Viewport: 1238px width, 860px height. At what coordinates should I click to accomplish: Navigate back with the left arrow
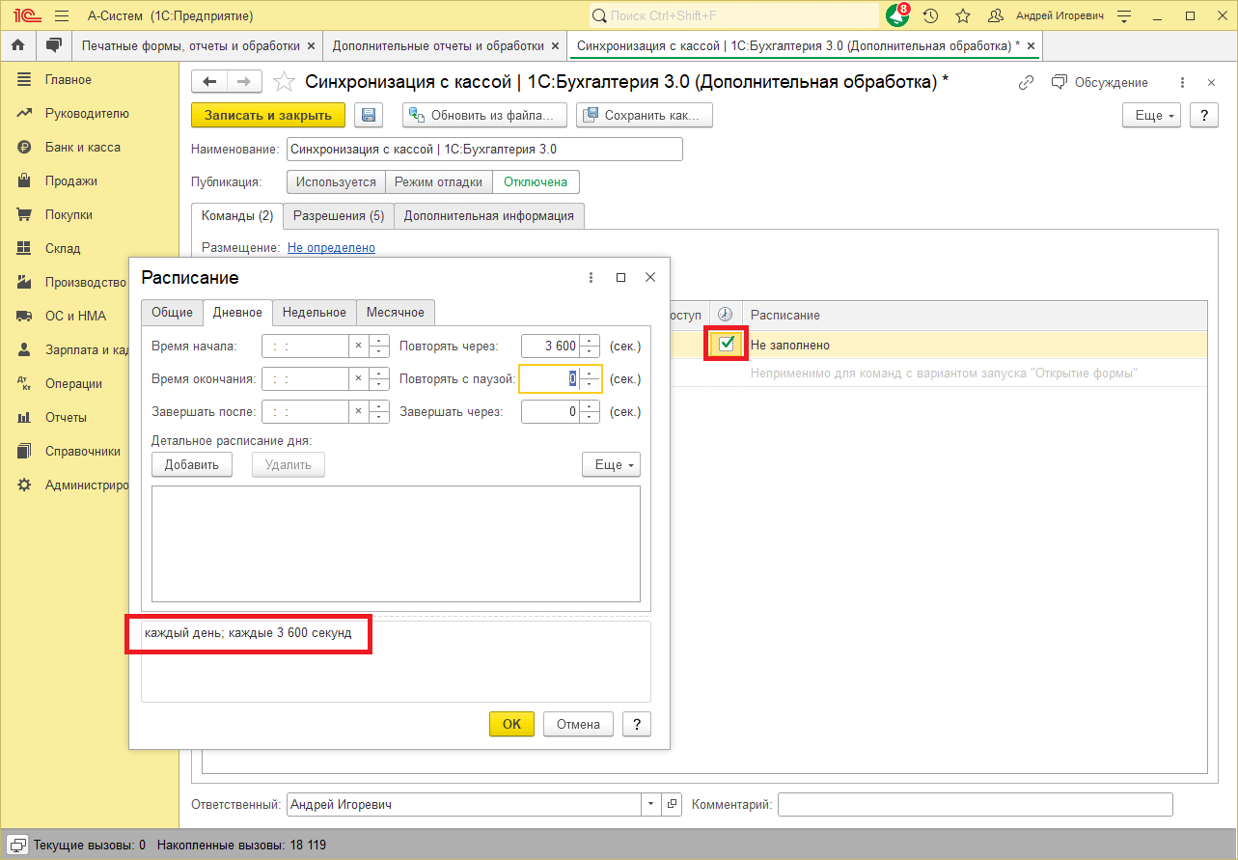pos(208,83)
